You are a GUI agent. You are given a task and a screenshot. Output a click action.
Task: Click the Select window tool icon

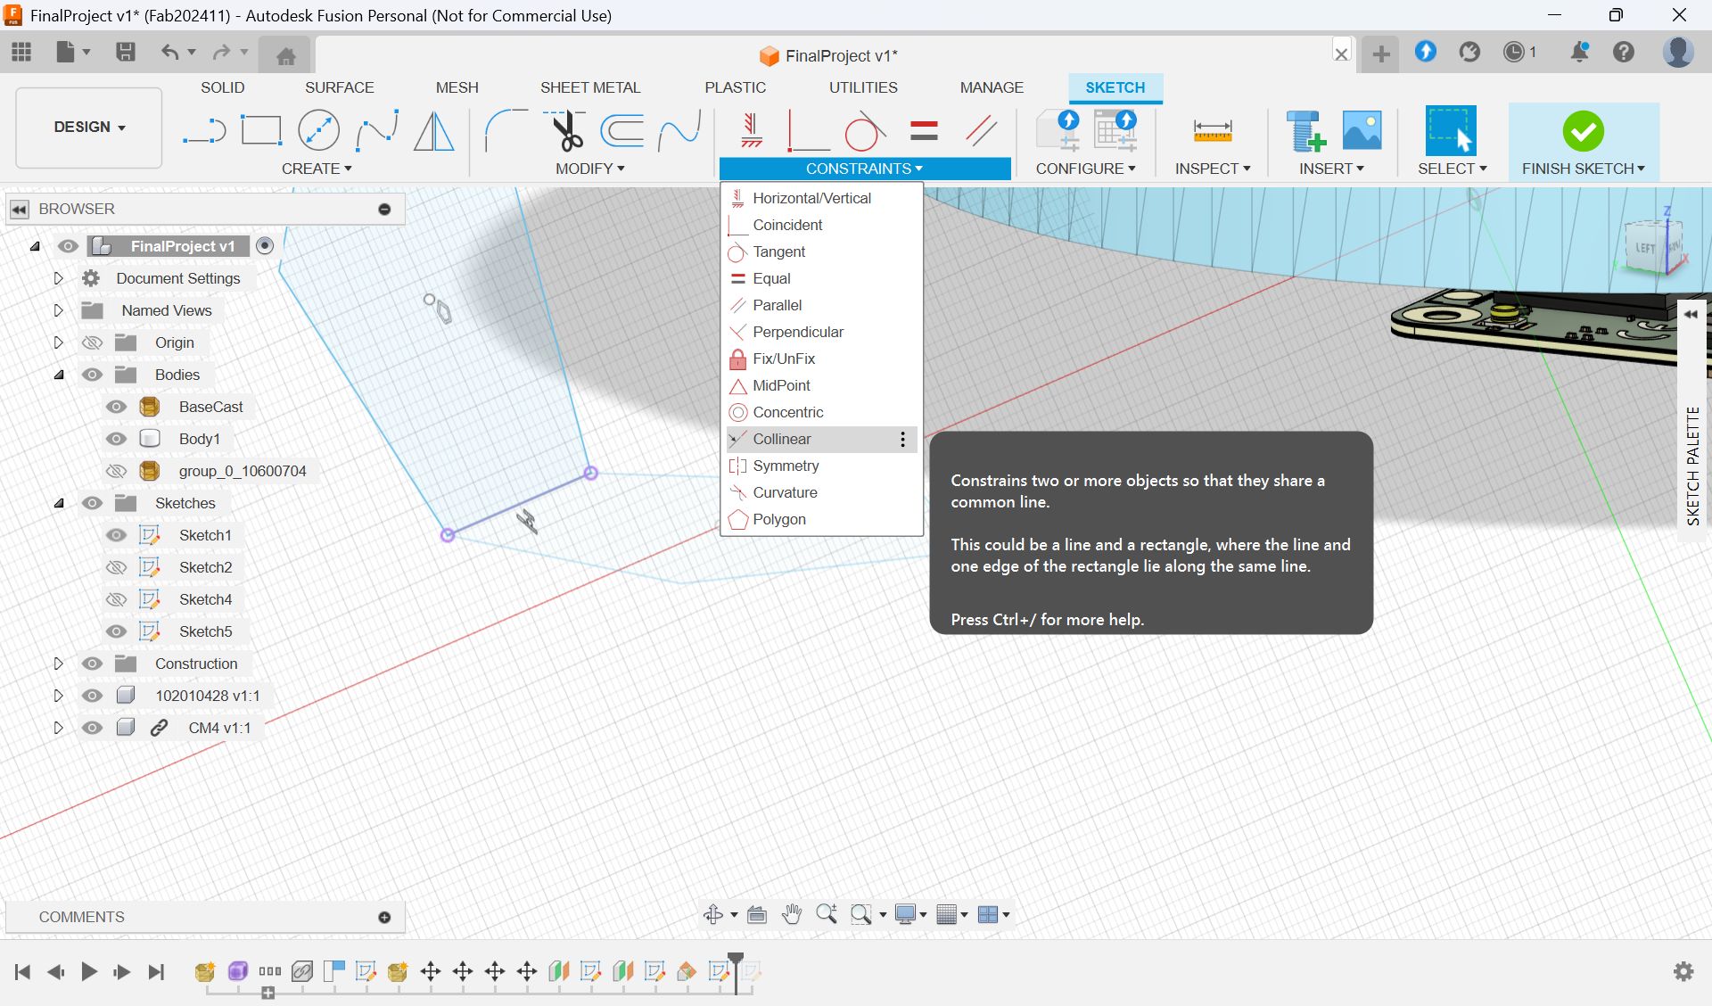tap(1451, 131)
